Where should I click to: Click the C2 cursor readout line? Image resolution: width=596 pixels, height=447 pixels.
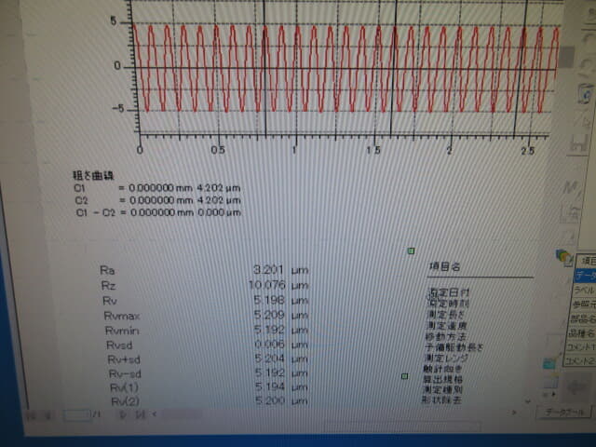click(x=158, y=200)
